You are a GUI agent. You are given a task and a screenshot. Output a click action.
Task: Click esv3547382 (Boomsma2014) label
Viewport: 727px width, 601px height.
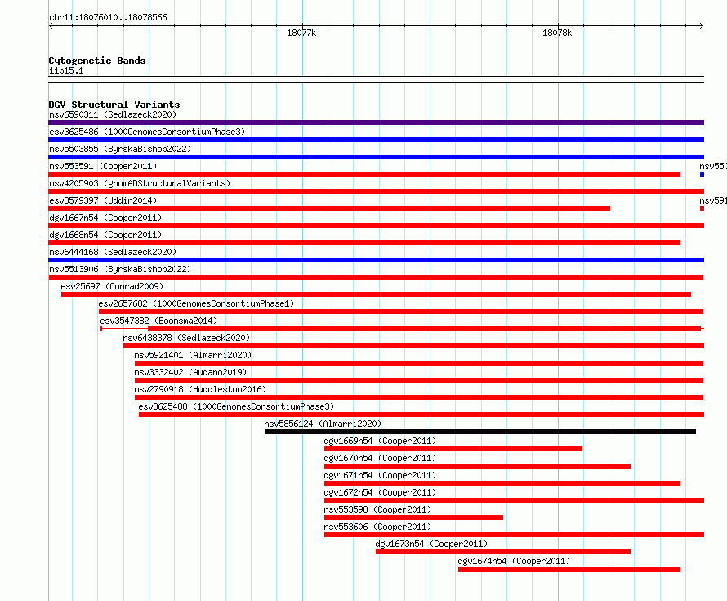click(x=158, y=321)
